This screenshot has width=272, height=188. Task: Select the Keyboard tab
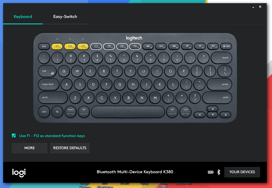click(23, 17)
